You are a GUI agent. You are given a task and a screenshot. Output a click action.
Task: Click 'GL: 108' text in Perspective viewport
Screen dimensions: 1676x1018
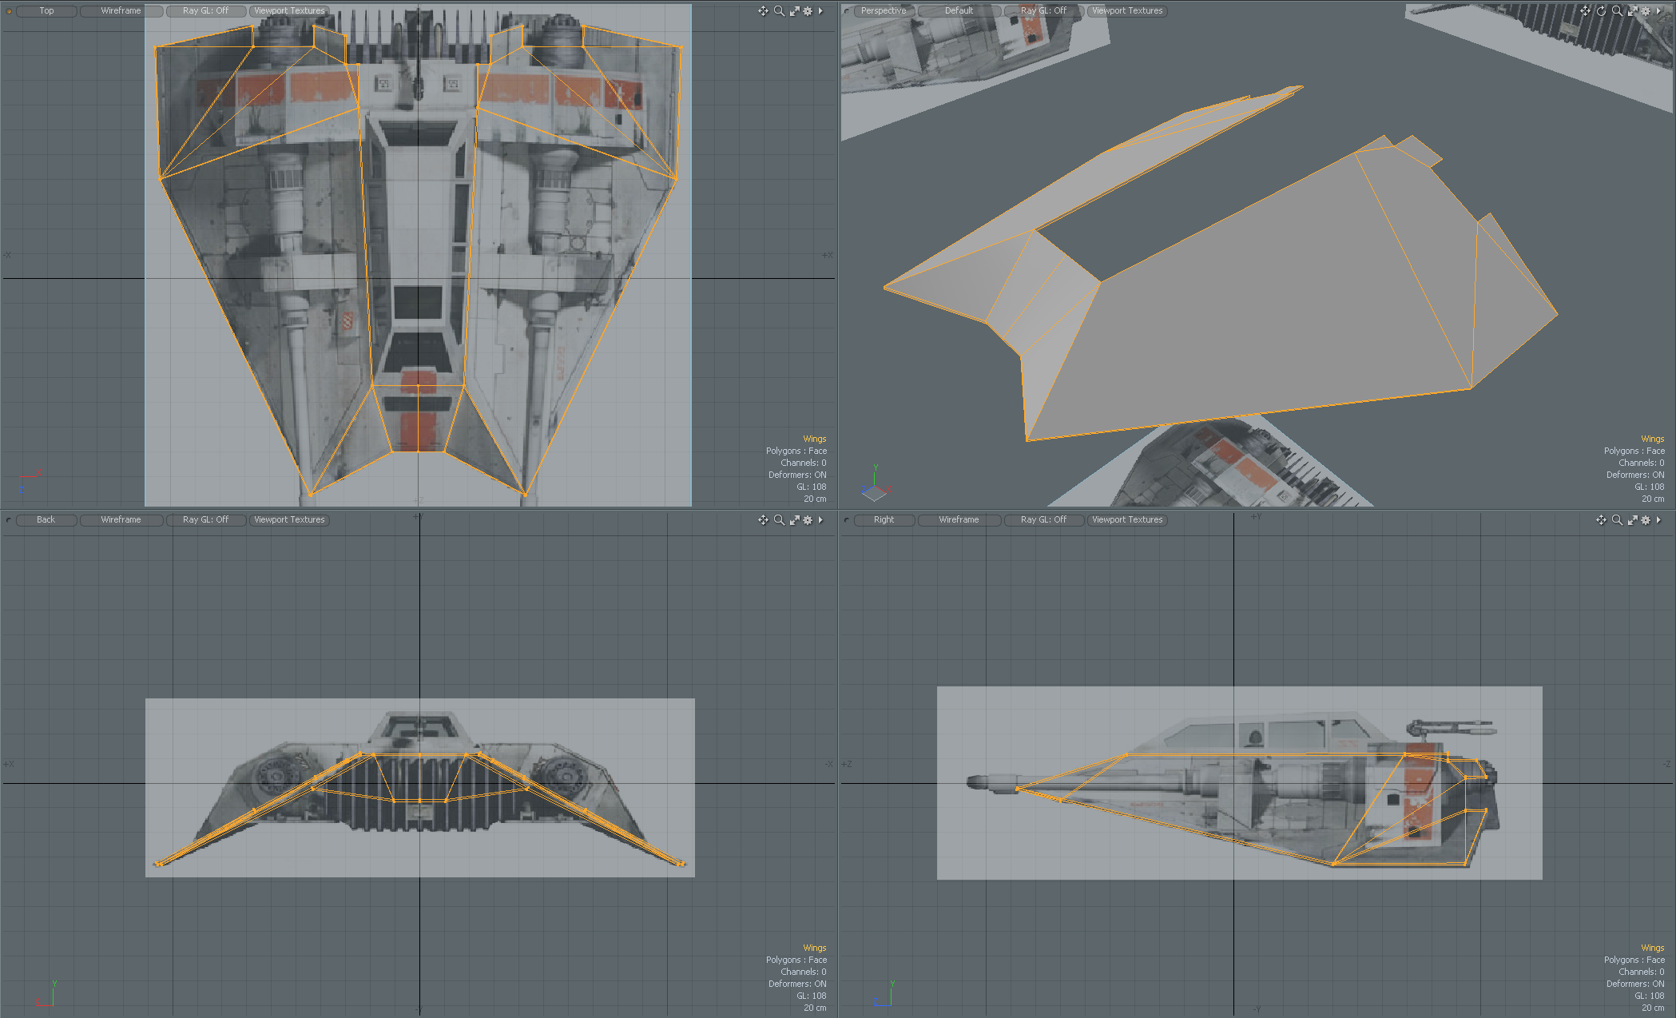coord(1649,487)
